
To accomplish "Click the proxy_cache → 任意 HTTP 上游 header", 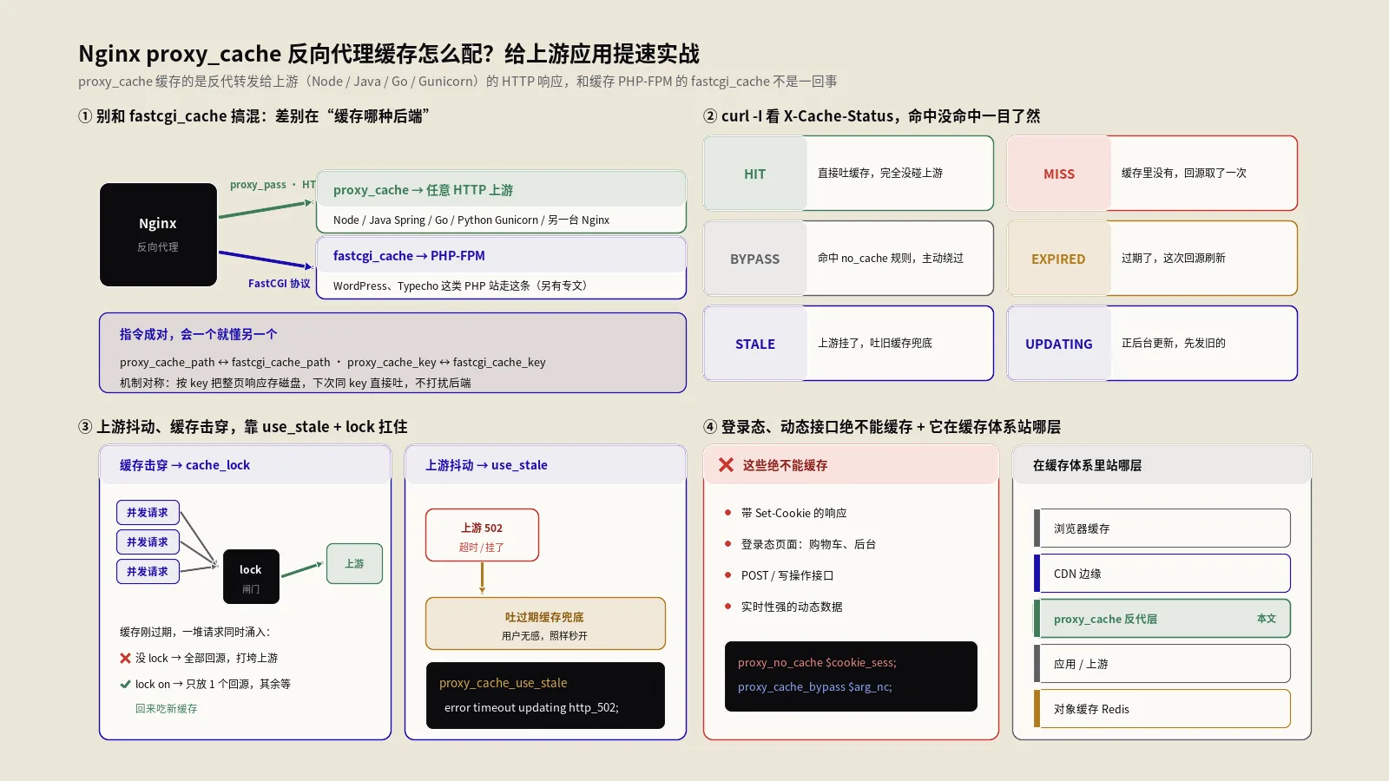I will tap(501, 189).
